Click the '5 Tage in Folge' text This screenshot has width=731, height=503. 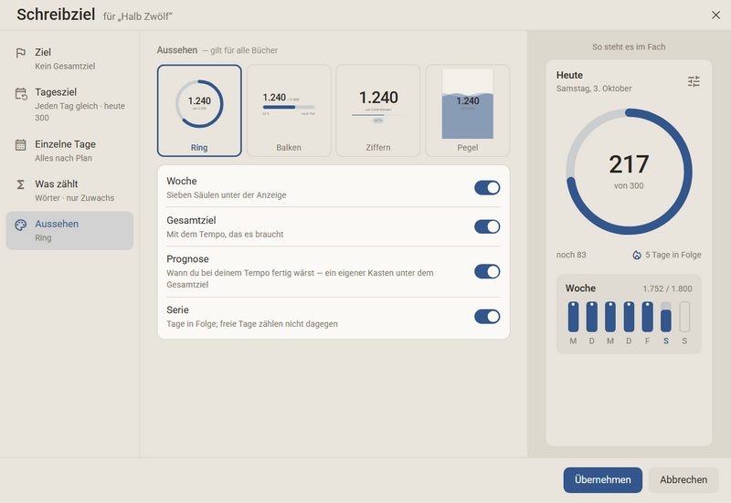[x=673, y=255]
